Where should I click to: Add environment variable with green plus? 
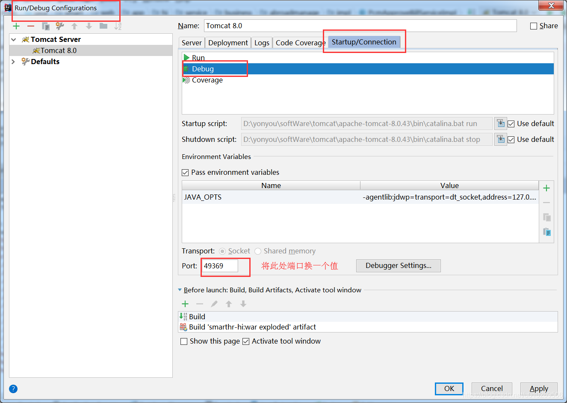point(546,188)
